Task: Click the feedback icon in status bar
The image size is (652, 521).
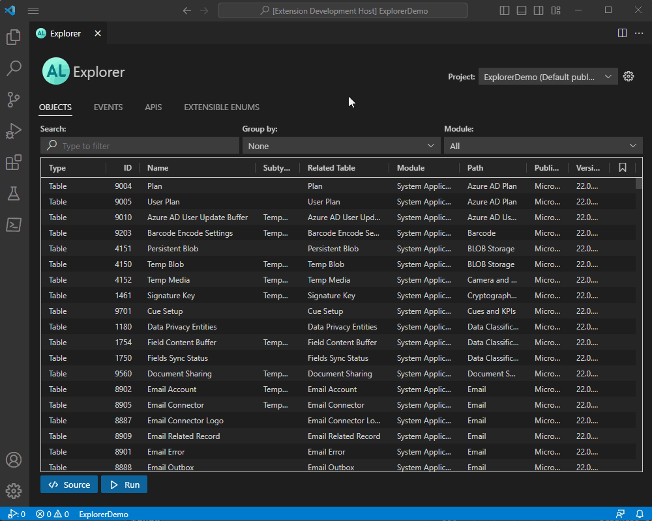Action: point(621,514)
